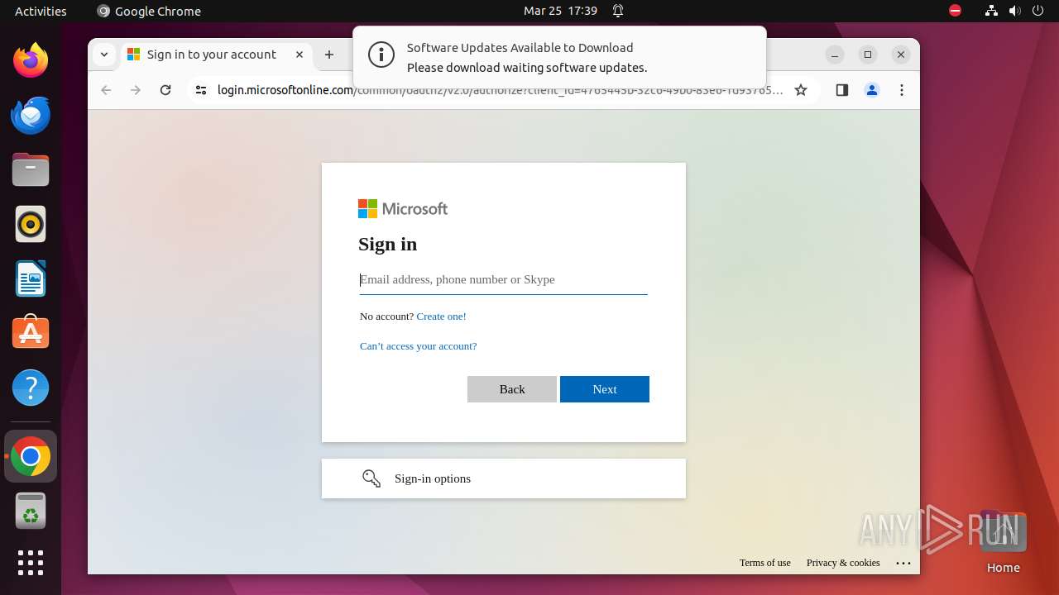Open the power icon in system tray

point(1037,11)
